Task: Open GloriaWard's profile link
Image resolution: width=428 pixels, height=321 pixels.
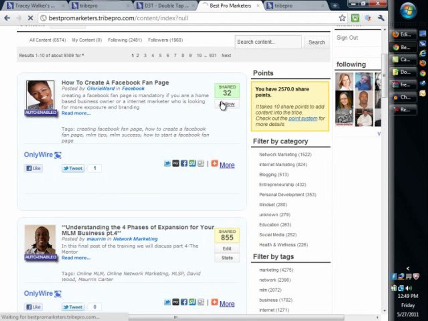Action: tap(101, 88)
